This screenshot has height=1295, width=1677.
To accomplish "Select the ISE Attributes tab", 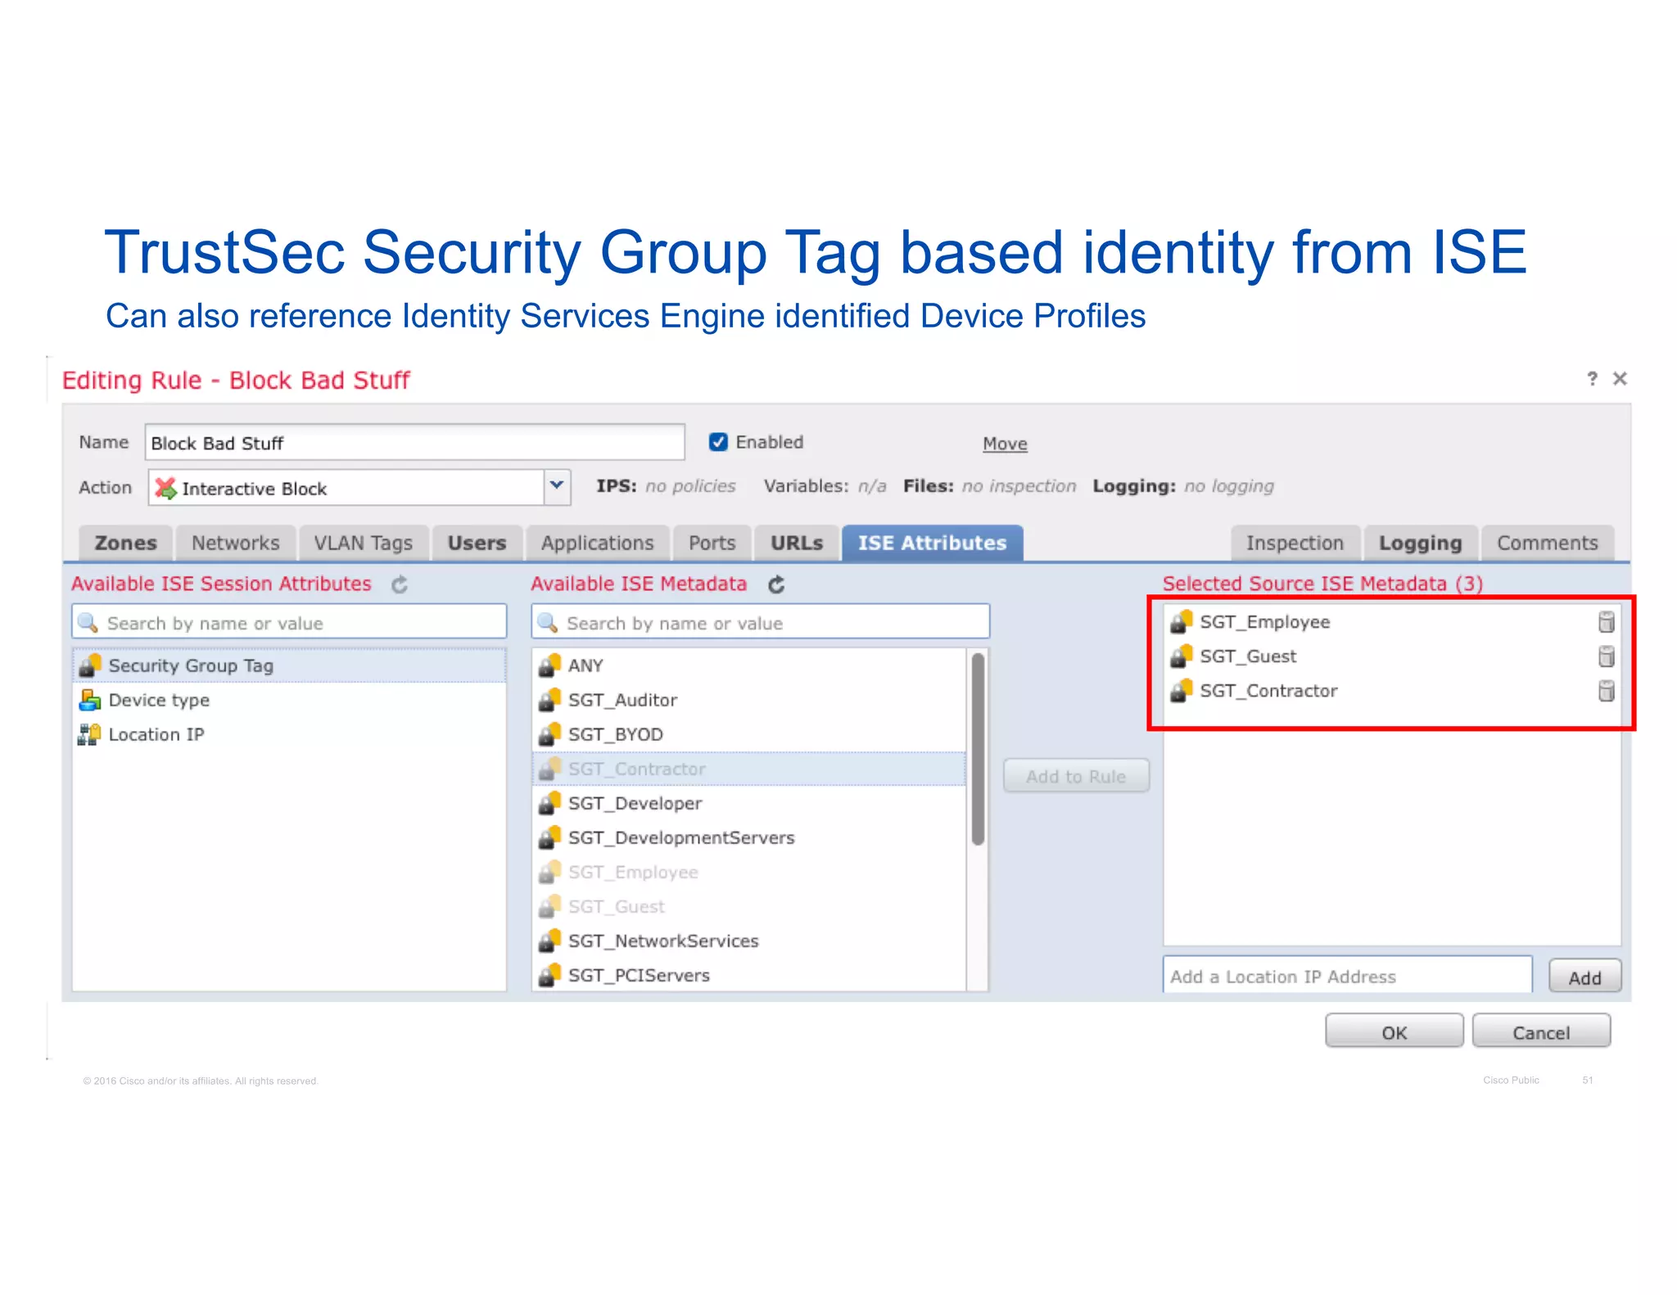I will point(933,544).
